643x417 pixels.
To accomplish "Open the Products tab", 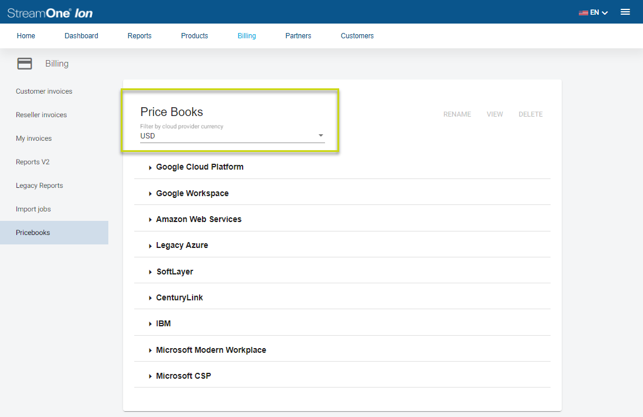I will pos(194,36).
